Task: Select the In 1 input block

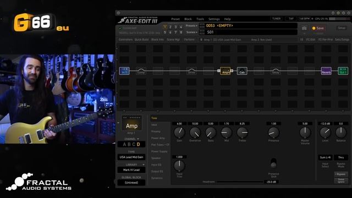Action: 124,71
